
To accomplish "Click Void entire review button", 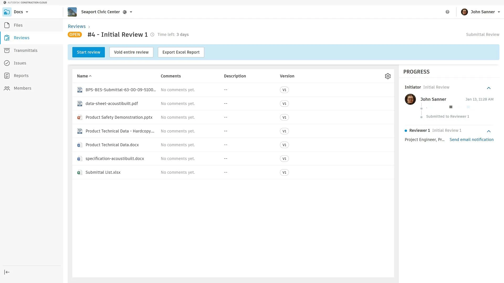I will pos(131,52).
